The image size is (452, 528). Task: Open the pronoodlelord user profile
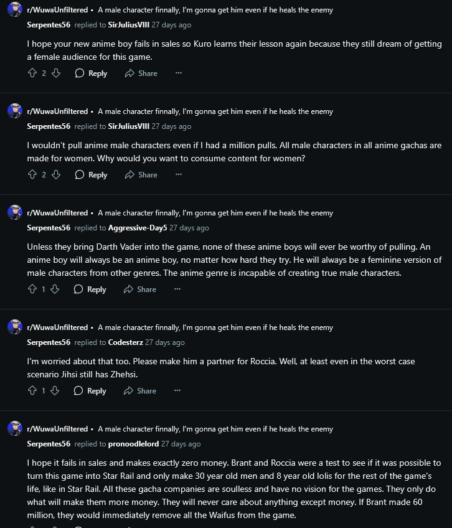click(133, 444)
